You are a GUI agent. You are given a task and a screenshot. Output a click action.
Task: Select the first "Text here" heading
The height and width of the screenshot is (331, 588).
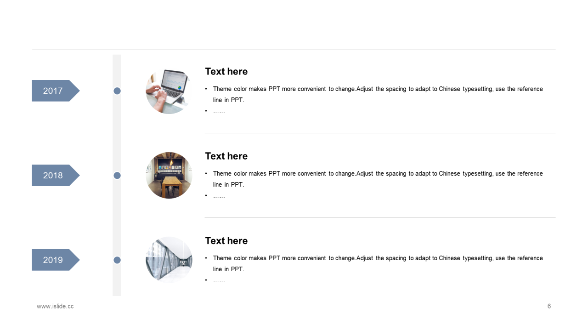[226, 71]
